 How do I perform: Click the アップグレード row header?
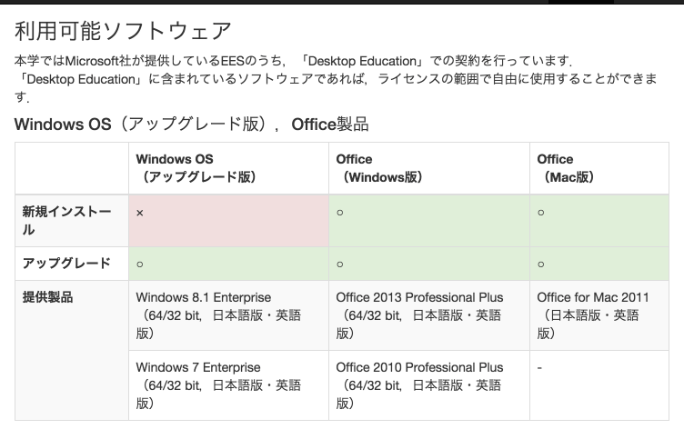pos(66,264)
